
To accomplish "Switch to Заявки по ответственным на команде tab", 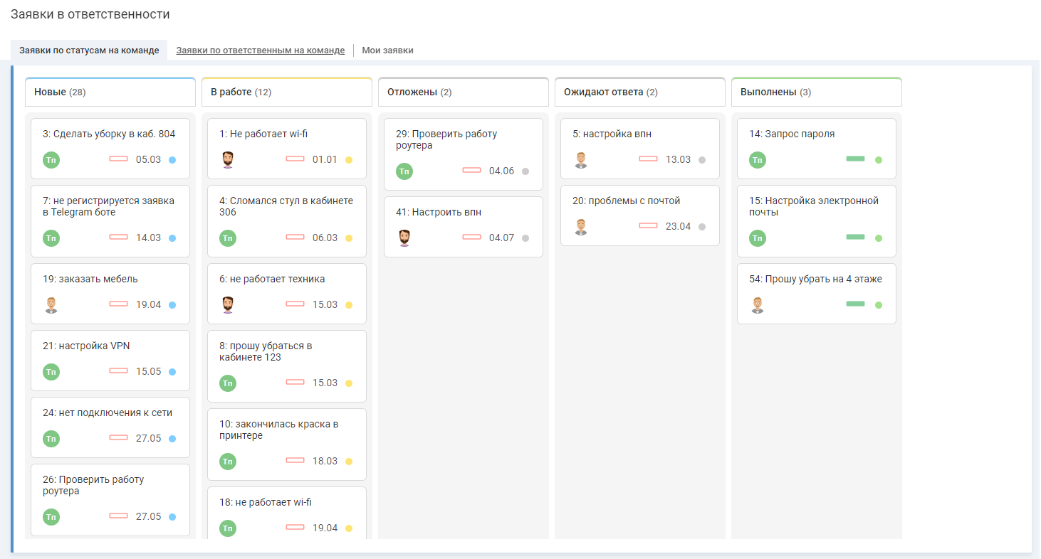I will coord(260,50).
